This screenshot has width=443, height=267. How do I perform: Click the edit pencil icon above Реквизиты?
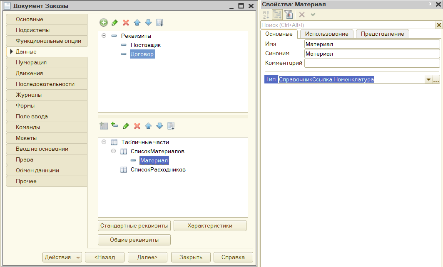(x=115, y=22)
